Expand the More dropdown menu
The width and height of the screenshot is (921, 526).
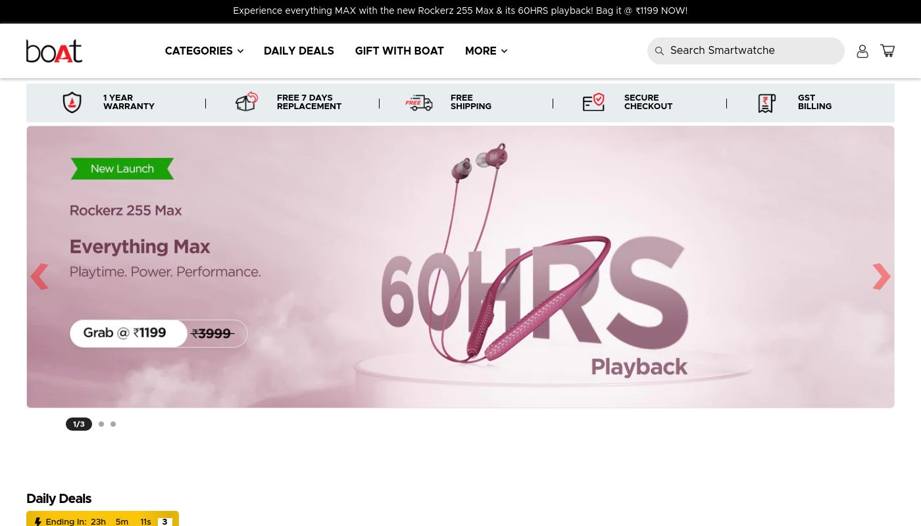(x=486, y=51)
